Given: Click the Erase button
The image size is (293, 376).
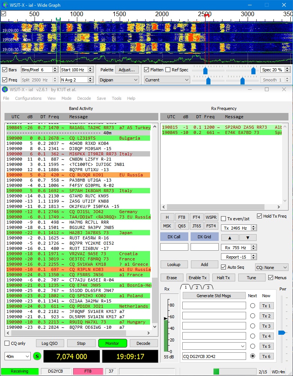Looking at the screenshot, I should (x=172, y=278).
